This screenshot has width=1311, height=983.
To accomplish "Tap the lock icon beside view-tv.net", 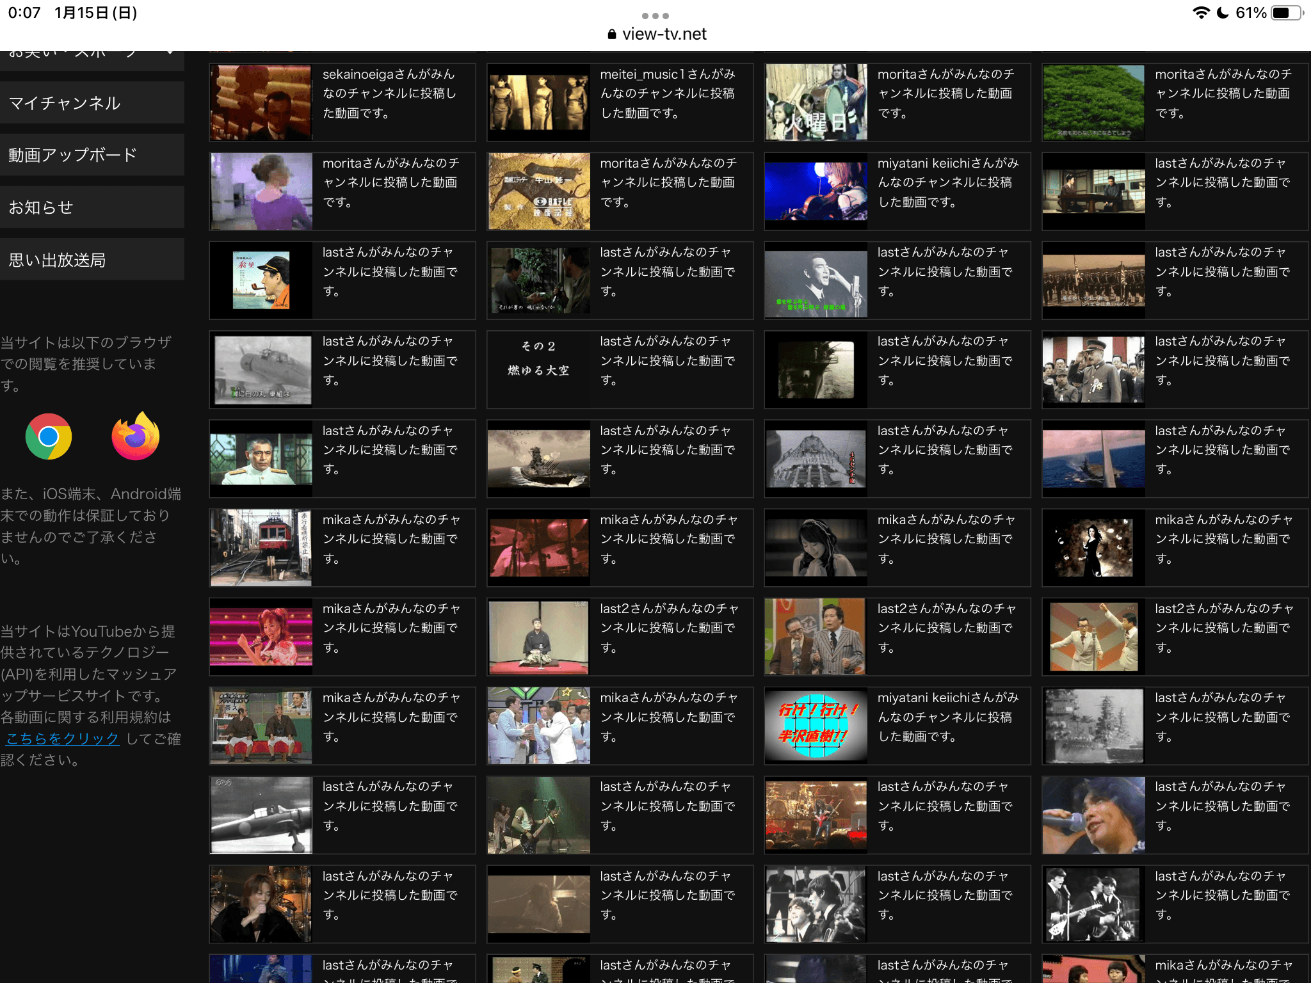I will click(x=611, y=35).
